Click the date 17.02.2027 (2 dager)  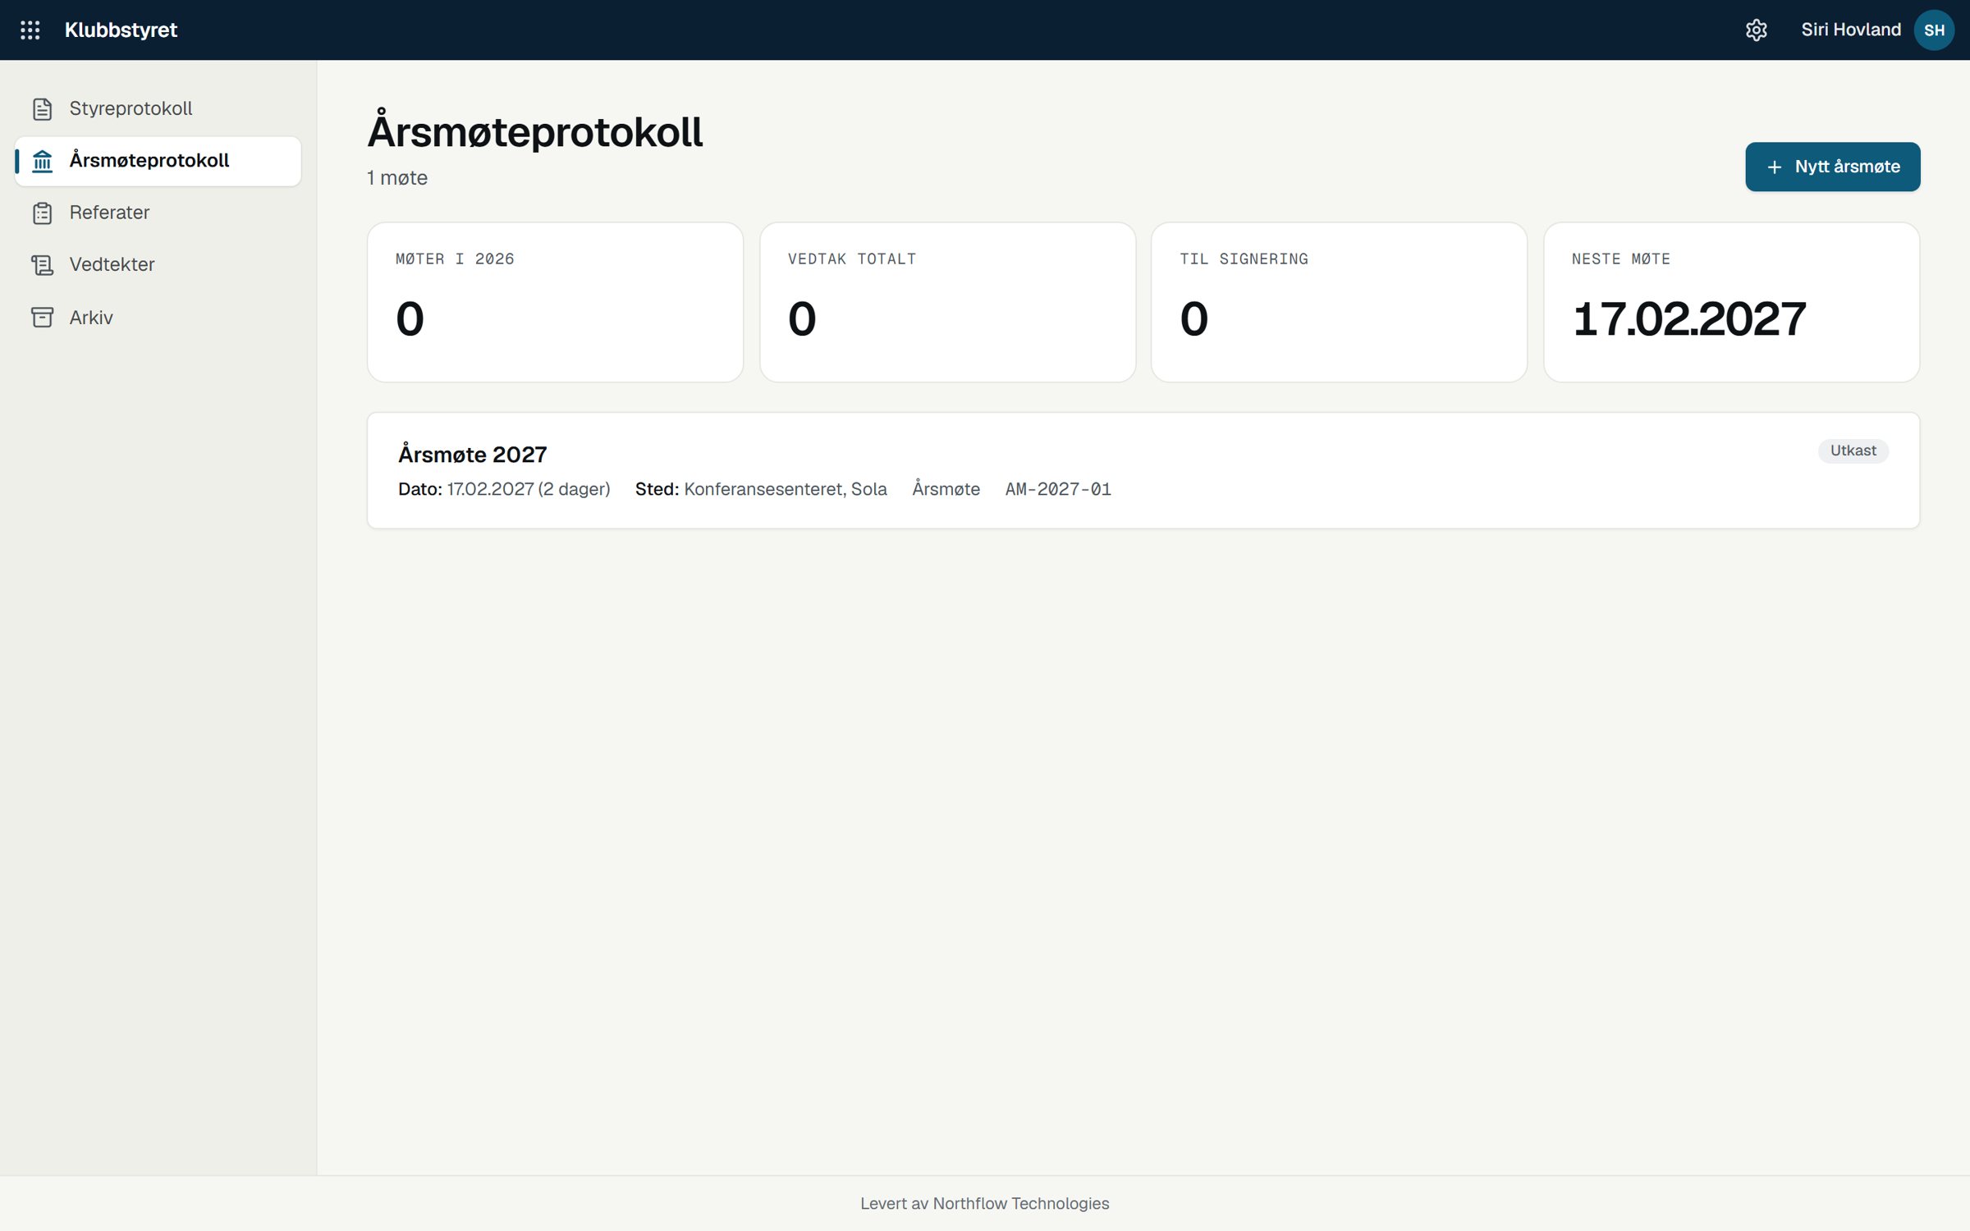tap(529, 489)
